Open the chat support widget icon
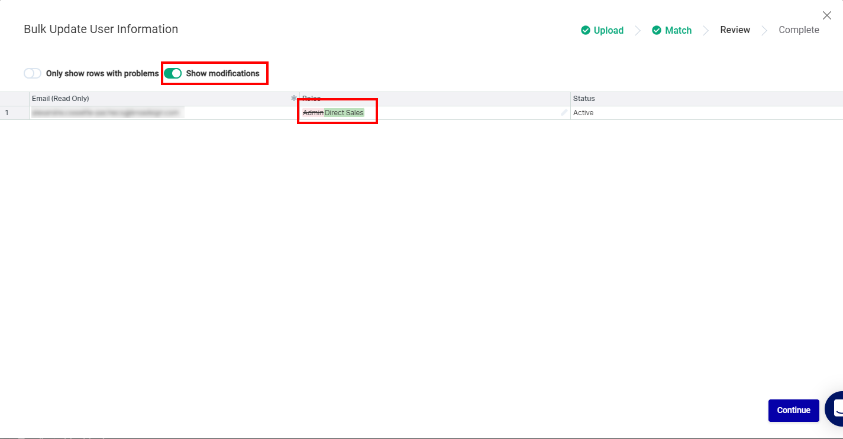The image size is (843, 439). [x=834, y=409]
